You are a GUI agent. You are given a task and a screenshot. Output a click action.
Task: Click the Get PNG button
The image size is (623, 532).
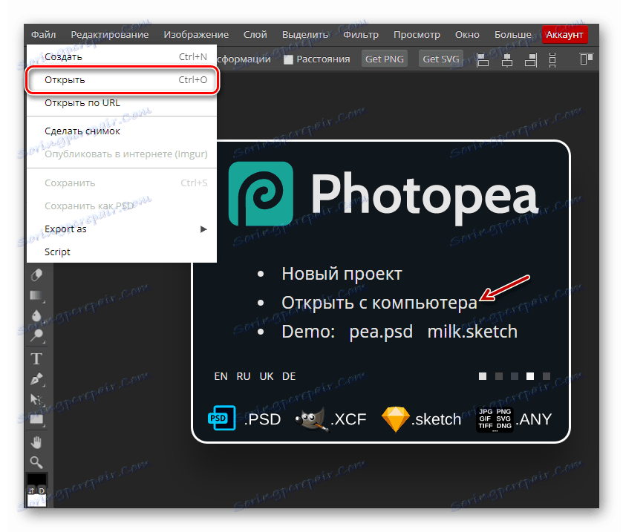385,59
